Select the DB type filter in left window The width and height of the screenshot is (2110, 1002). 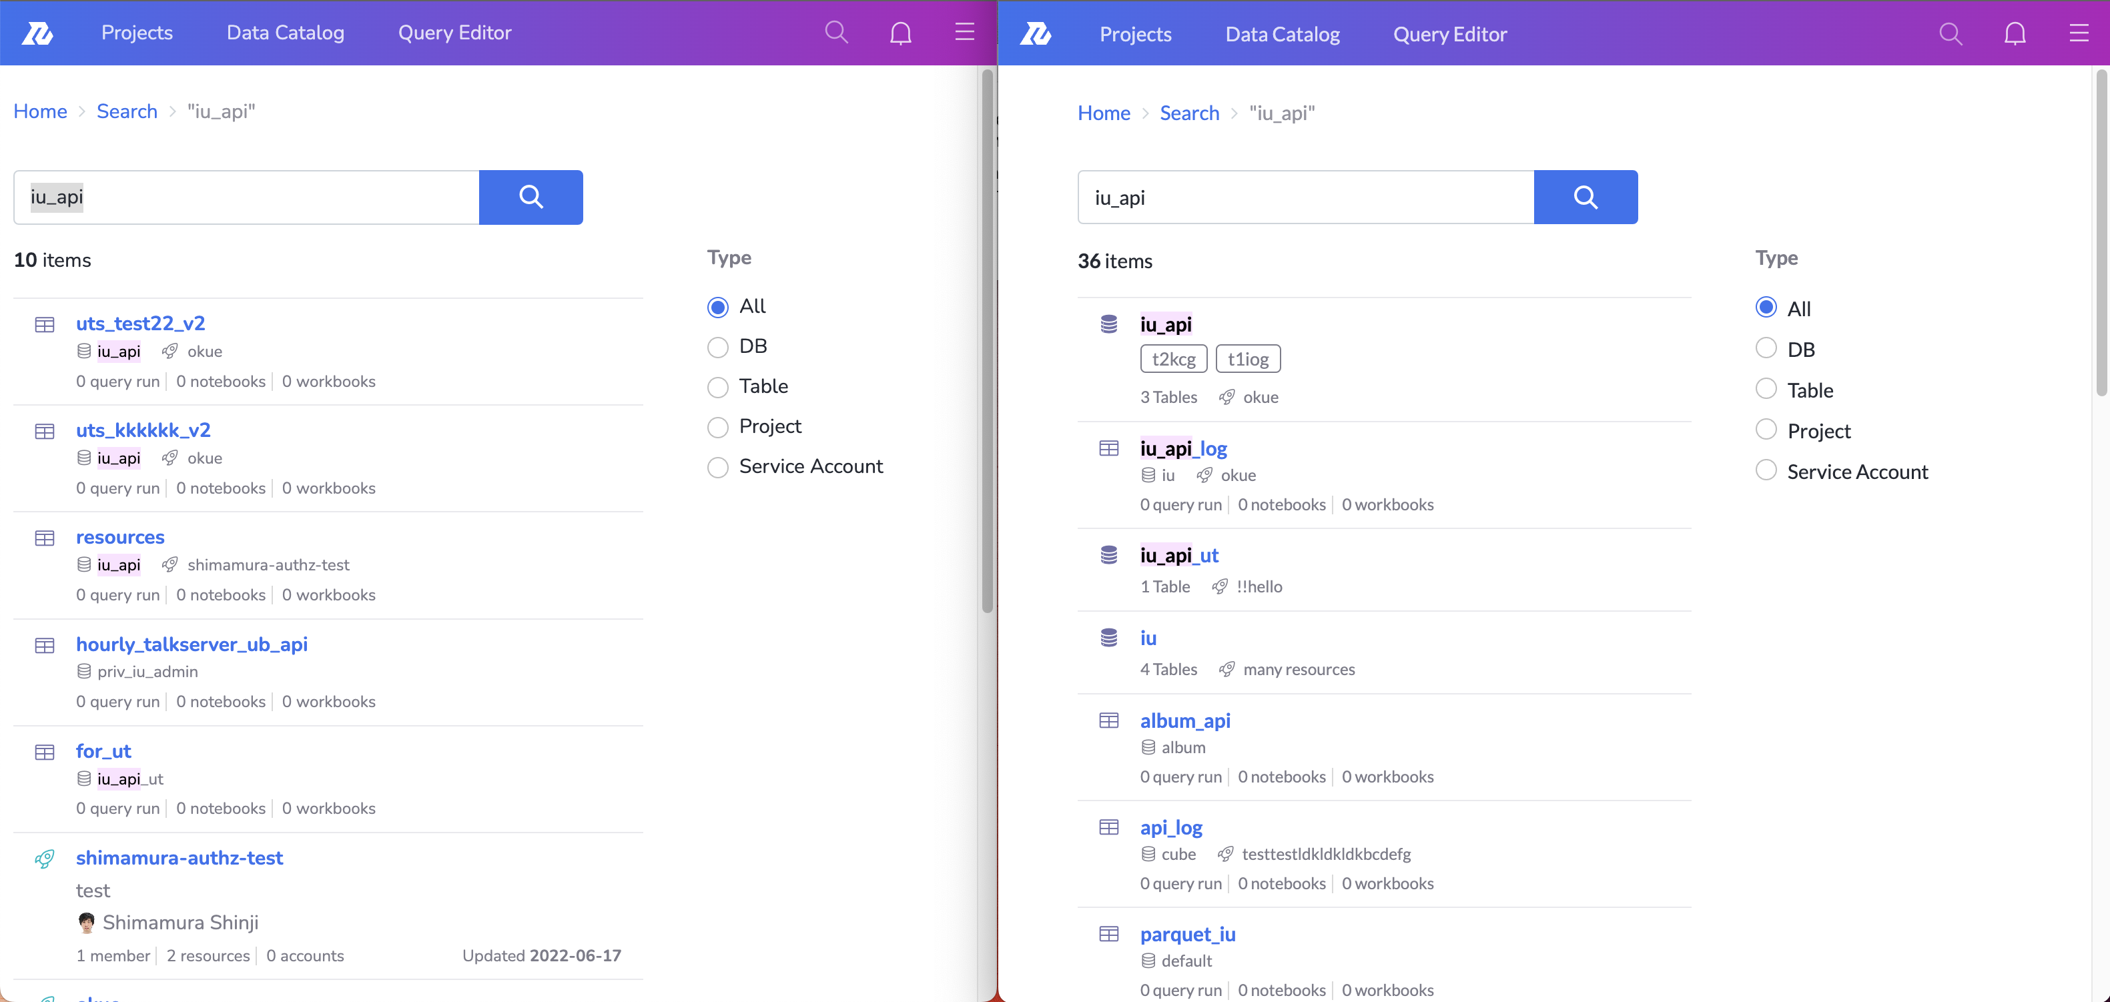tap(717, 347)
